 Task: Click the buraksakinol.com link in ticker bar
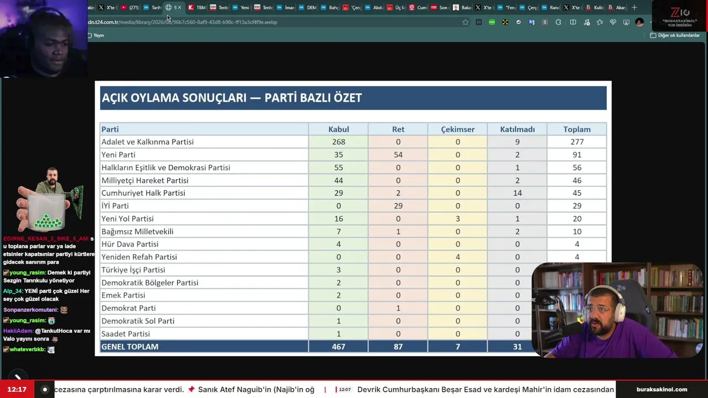[662, 389]
